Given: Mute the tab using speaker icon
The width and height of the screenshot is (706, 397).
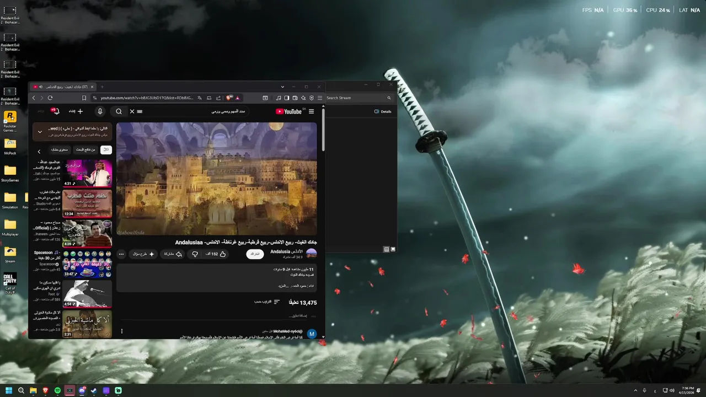Looking at the screenshot, I should (41, 87).
